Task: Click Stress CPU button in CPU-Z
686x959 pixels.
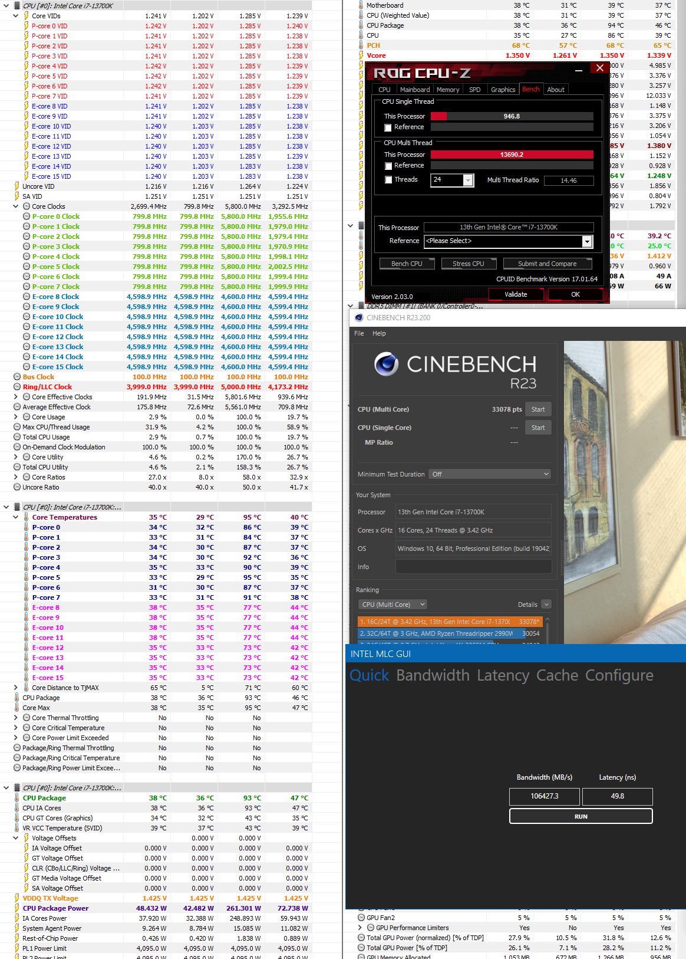Action: click(469, 264)
